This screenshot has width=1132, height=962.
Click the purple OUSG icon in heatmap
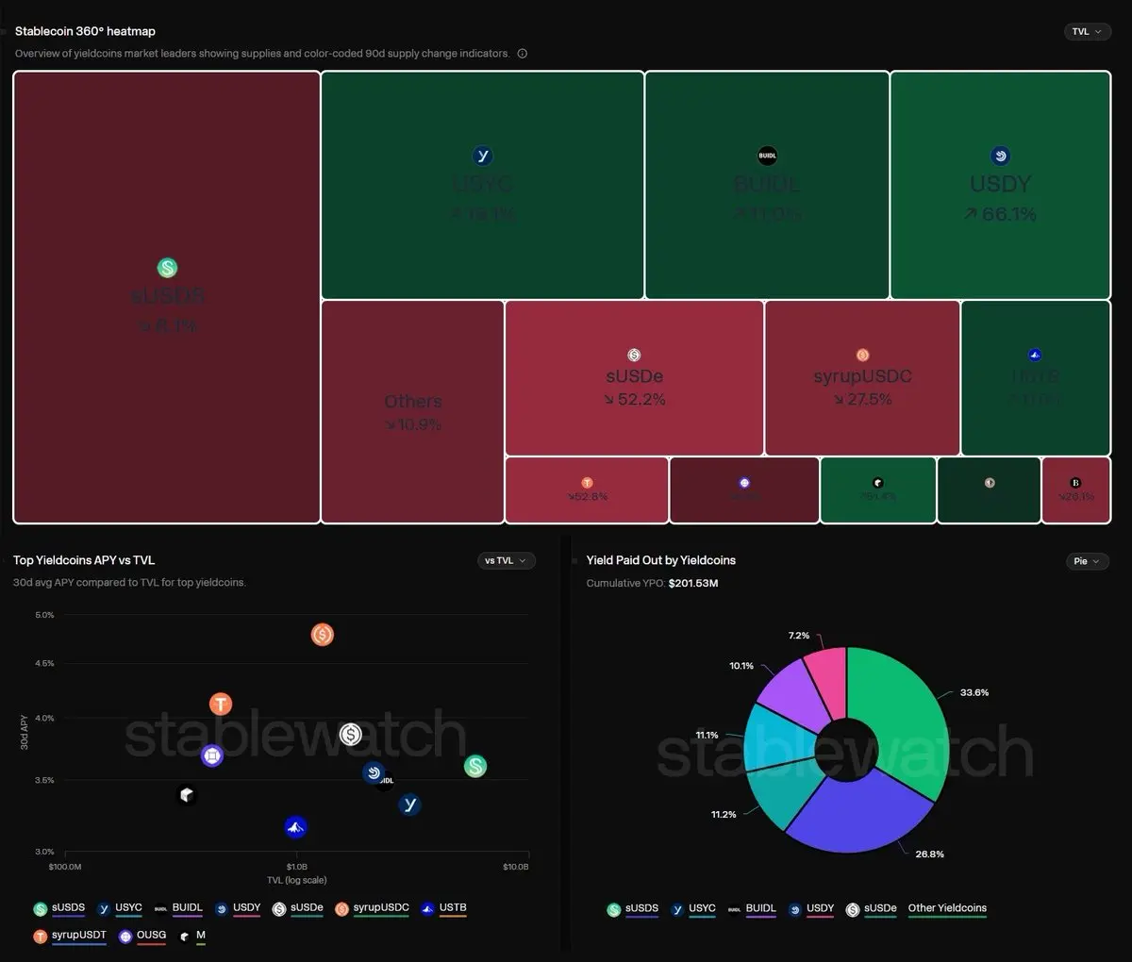(744, 483)
